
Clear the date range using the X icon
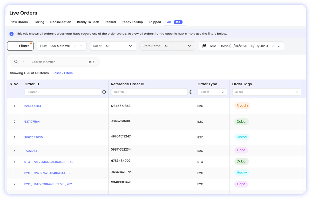pyautogui.click(x=273, y=46)
